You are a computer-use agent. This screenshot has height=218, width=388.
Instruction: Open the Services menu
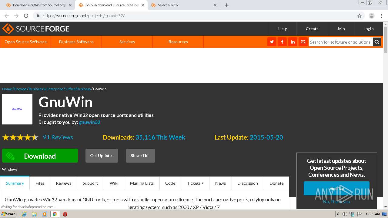pos(127,42)
